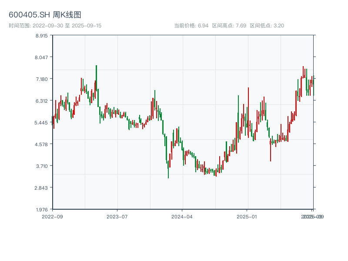348x261 pixels.
Task: Click the chart title 600405.SH 周K线图
Action: pos(45,15)
